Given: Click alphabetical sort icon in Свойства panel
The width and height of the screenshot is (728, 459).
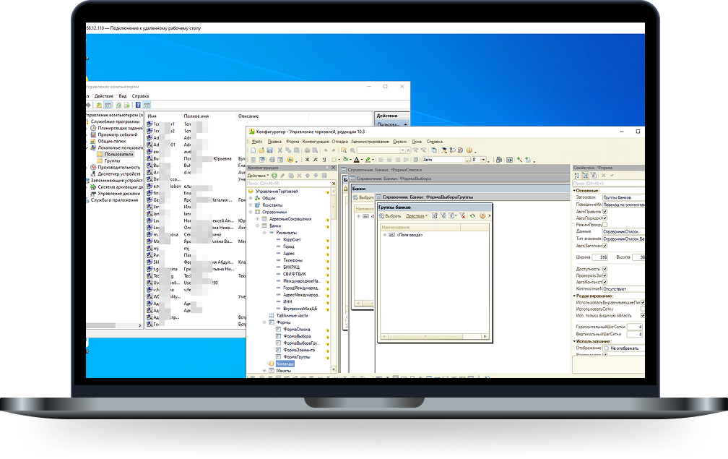Looking at the screenshot, I should point(576,176).
